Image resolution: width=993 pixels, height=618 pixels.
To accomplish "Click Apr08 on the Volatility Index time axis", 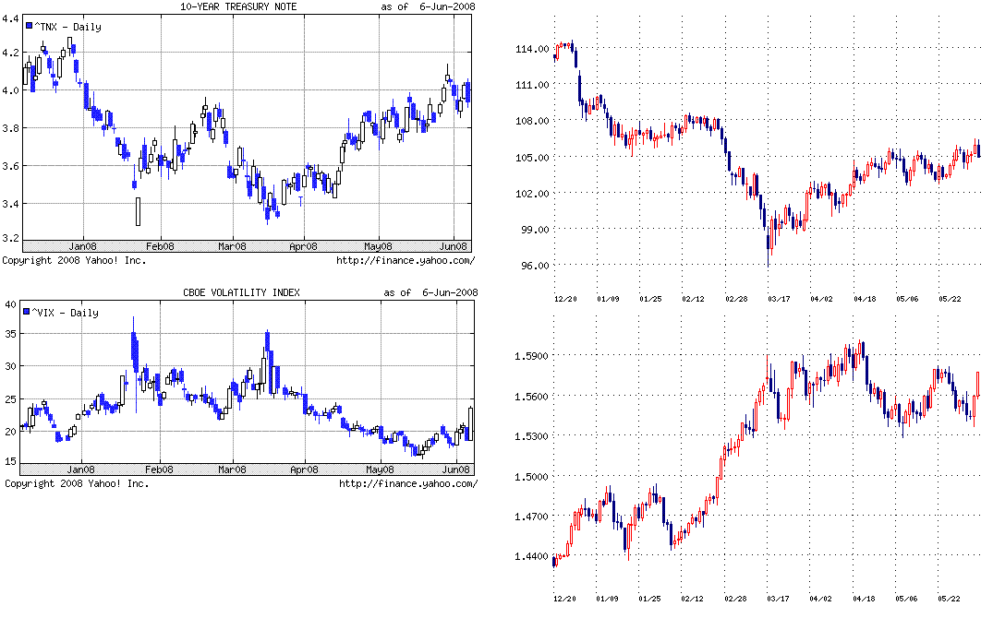I will pos(306,469).
